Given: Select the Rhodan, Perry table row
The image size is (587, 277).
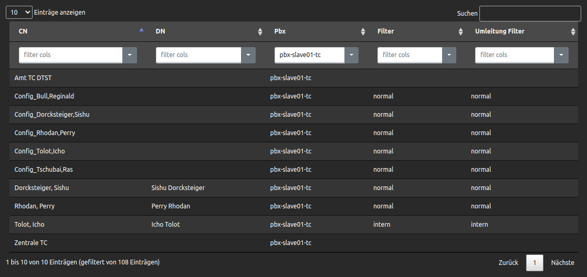Looking at the screenshot, I should (x=294, y=206).
